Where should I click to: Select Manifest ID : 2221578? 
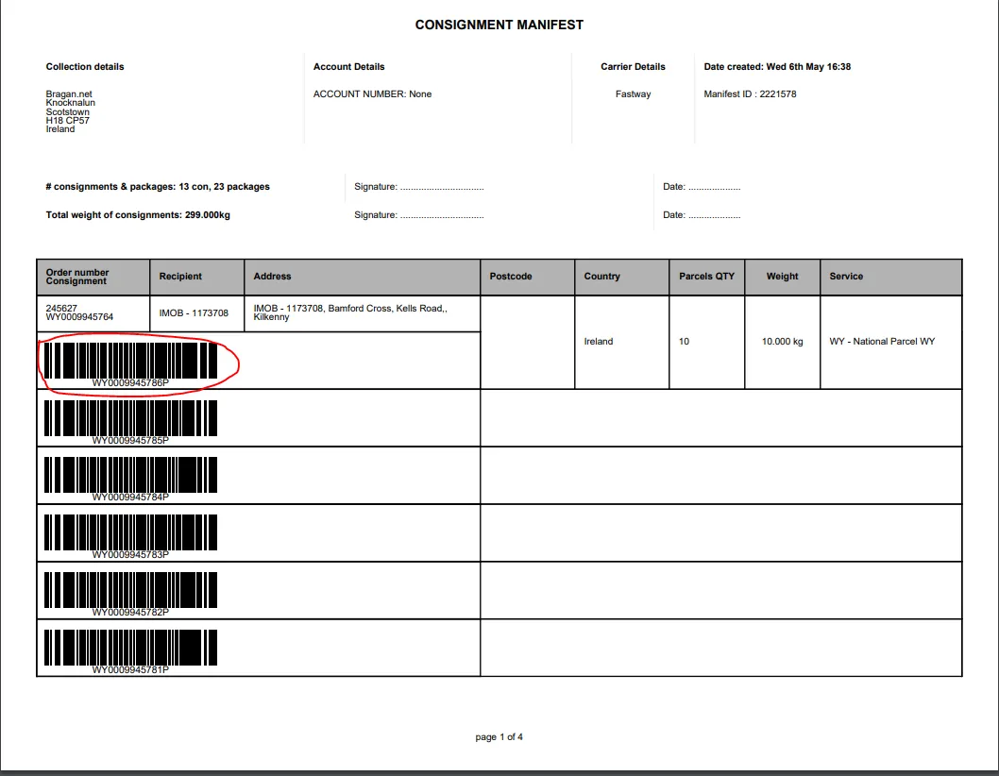[x=750, y=93]
